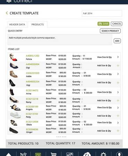Open product code A494055004 Gigi

33,64
